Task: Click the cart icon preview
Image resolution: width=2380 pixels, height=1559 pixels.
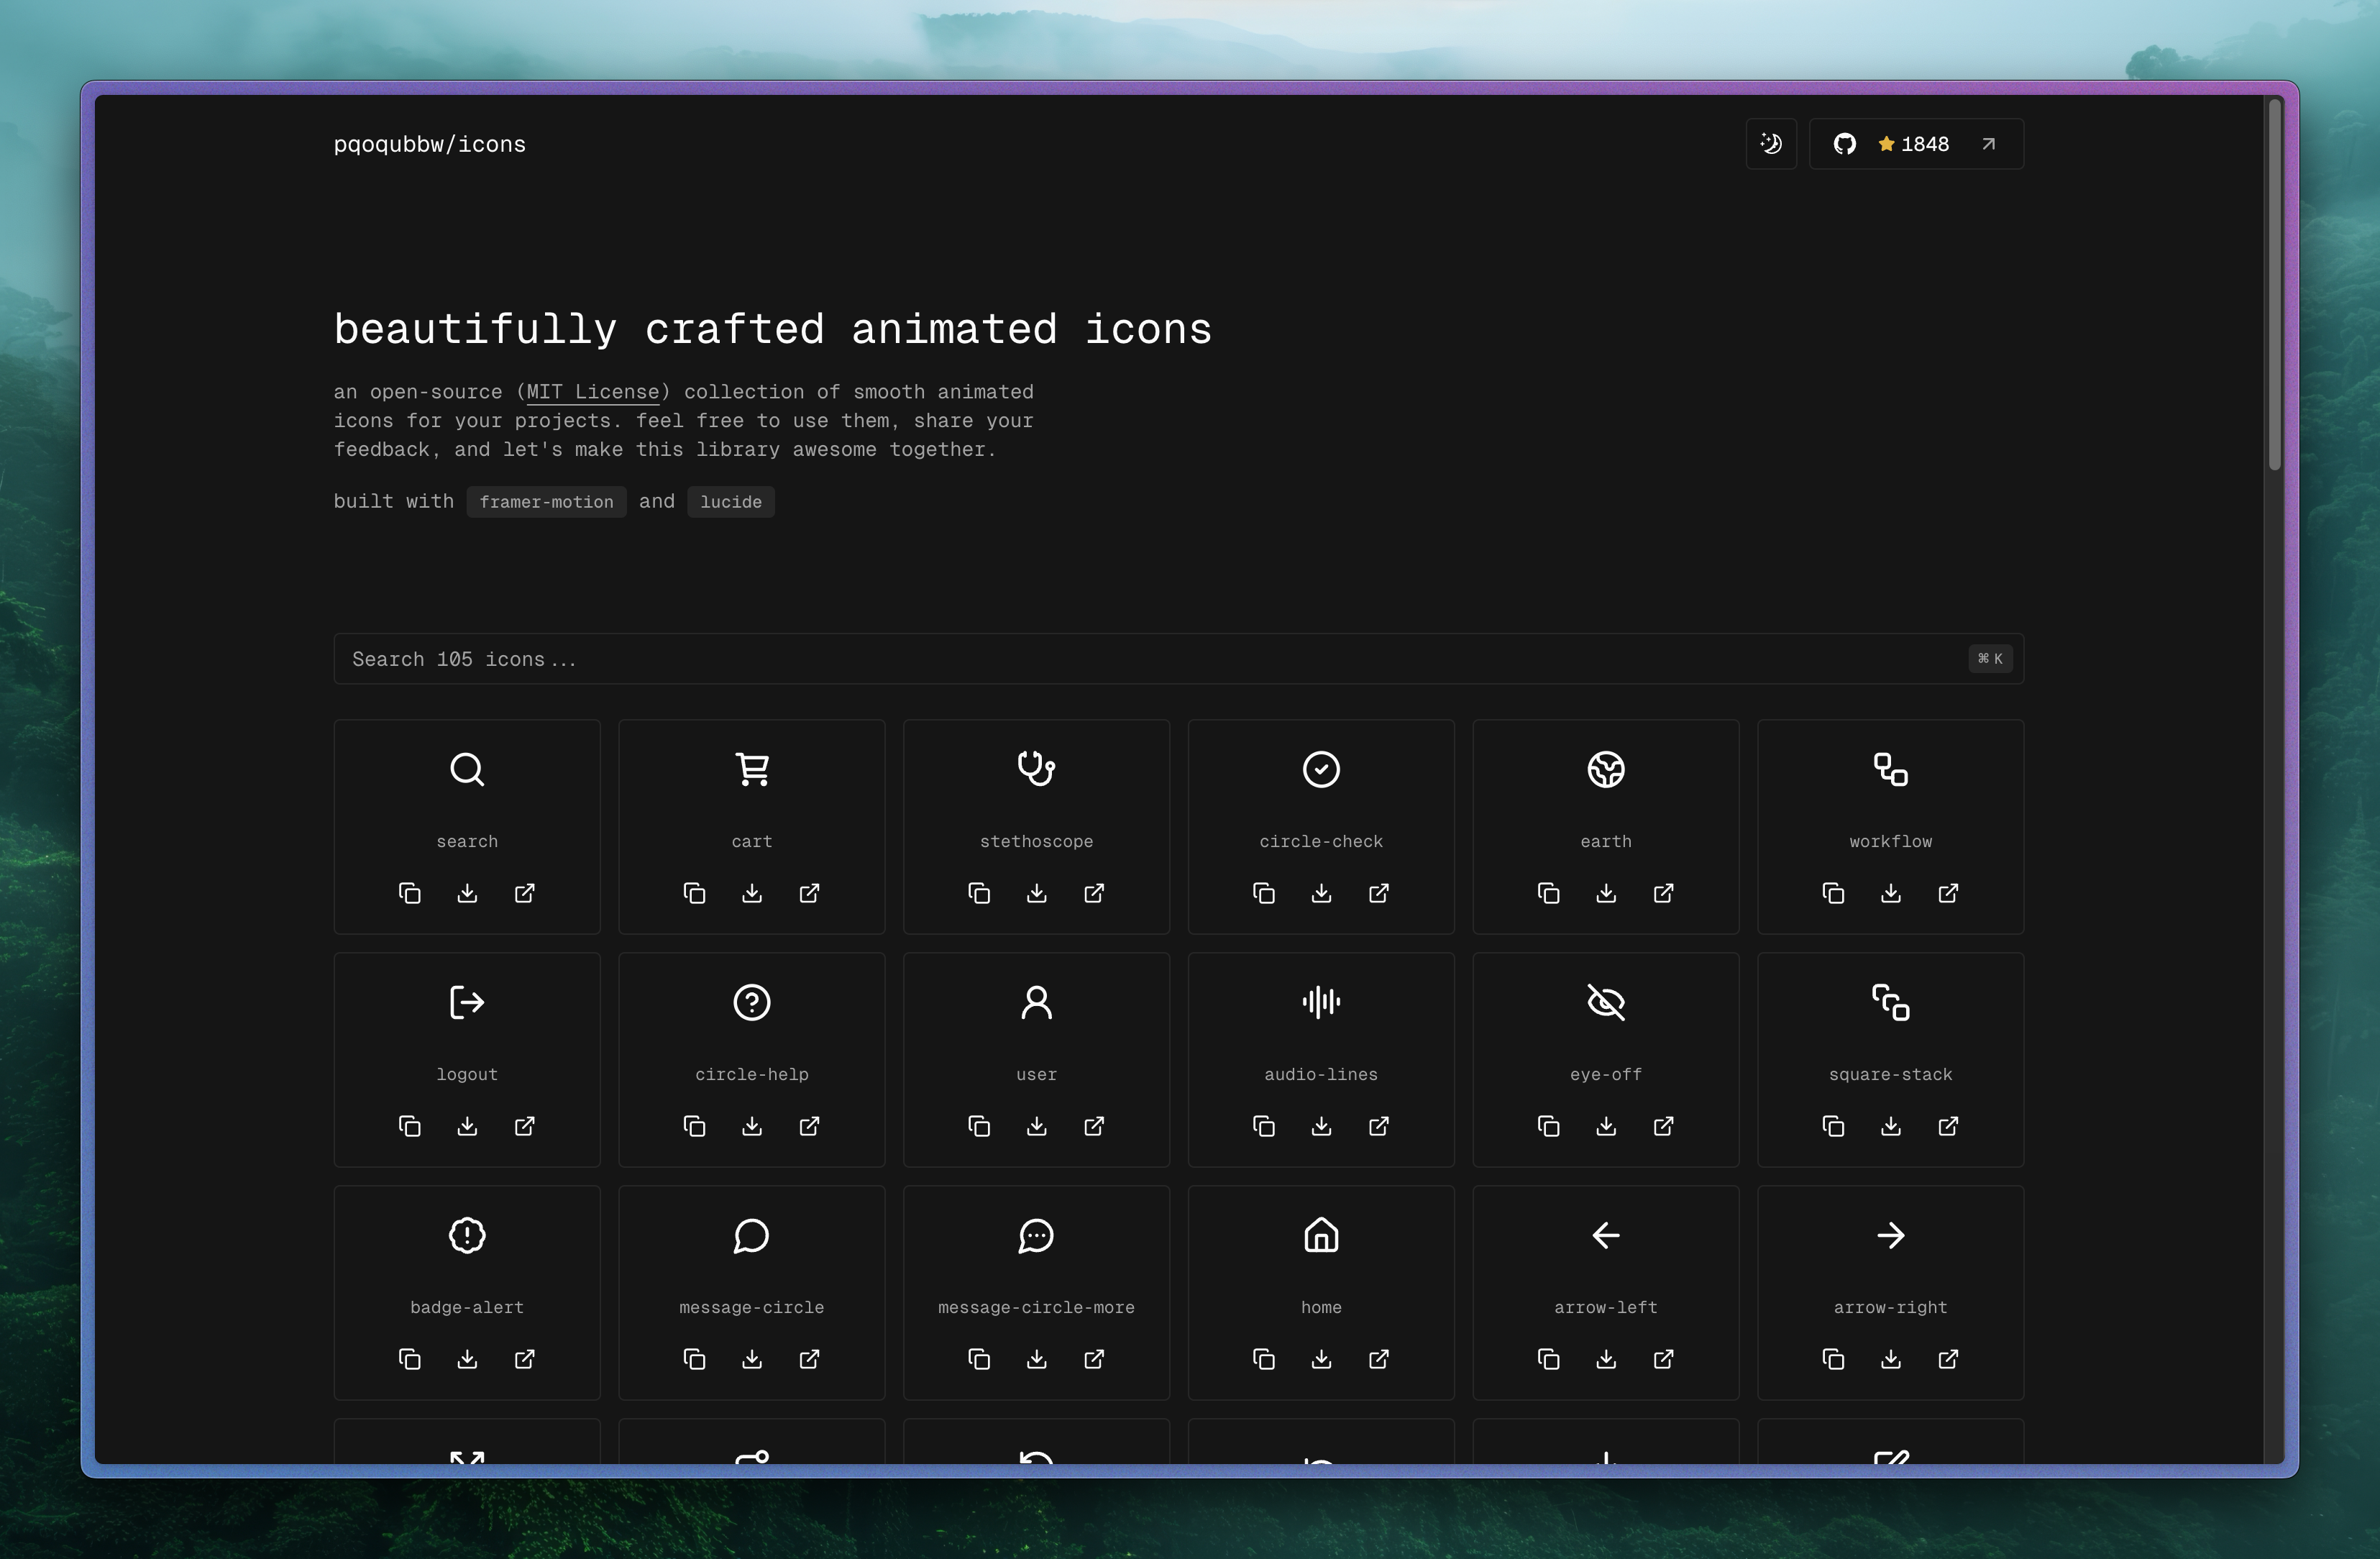Action: (x=752, y=770)
